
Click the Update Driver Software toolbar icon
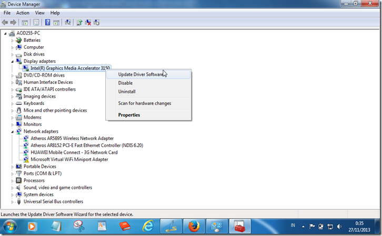click(79, 23)
